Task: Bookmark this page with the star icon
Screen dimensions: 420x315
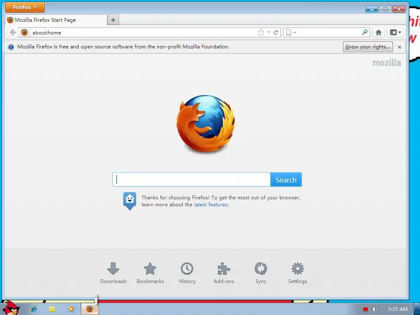Action: (x=260, y=33)
